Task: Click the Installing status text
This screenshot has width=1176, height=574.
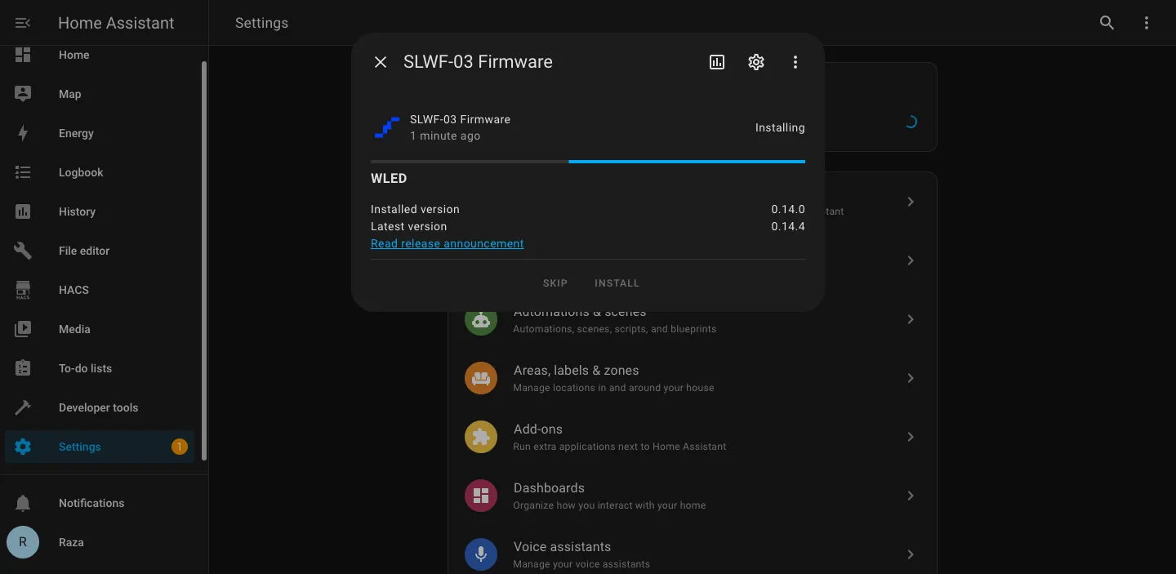Action: [780, 127]
